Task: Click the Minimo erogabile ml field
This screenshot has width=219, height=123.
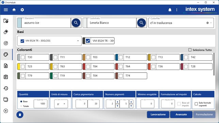Action: click(x=147, y=104)
